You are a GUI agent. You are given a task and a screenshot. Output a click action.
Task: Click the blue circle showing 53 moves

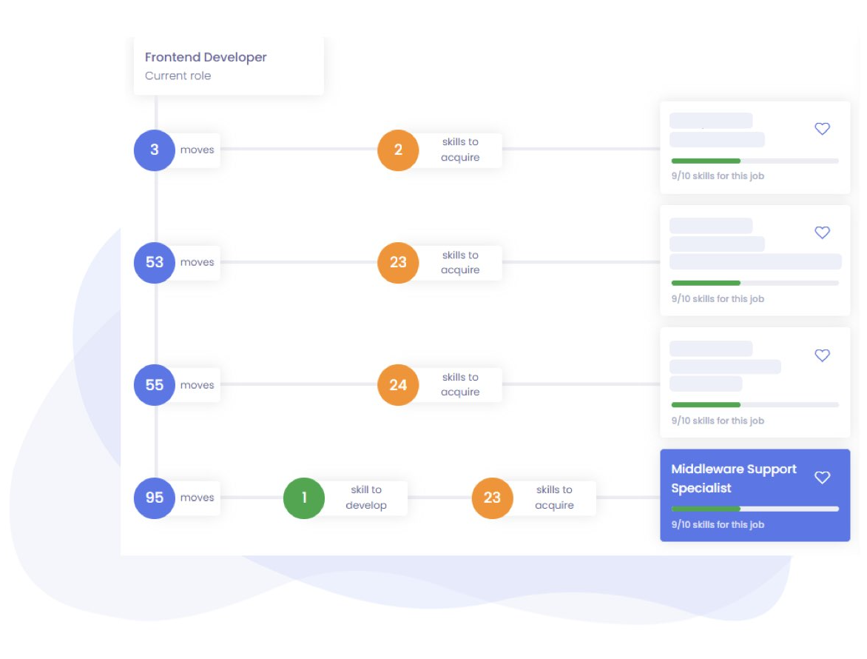point(154,262)
